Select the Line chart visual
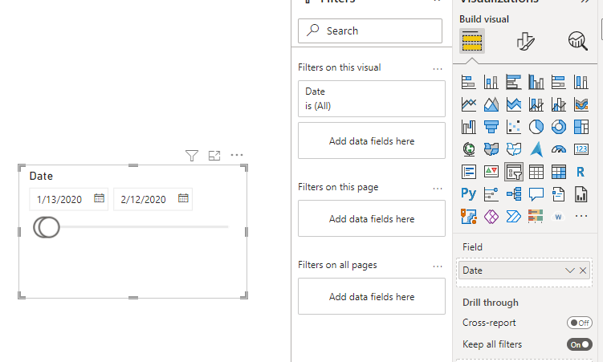The image size is (603, 362). tap(468, 104)
